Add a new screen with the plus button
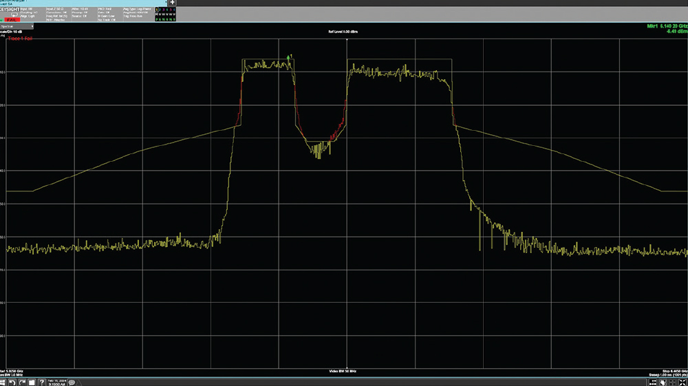This screenshot has width=688, height=386. pos(171,3)
